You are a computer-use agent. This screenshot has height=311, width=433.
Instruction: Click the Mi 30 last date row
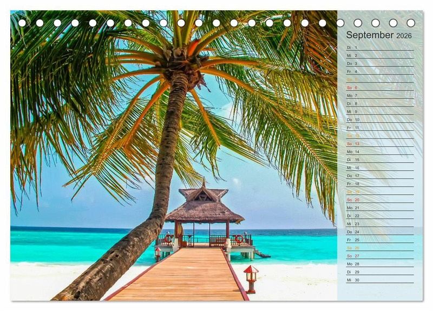coord(379,280)
